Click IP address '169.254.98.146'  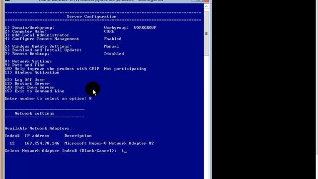point(42,143)
